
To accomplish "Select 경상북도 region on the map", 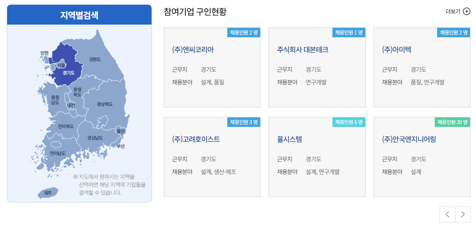I will point(105,104).
